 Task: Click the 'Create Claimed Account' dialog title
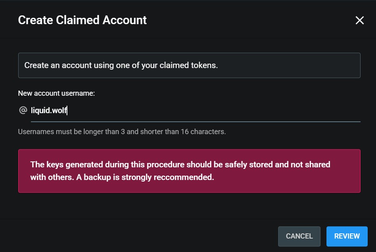[x=82, y=20]
